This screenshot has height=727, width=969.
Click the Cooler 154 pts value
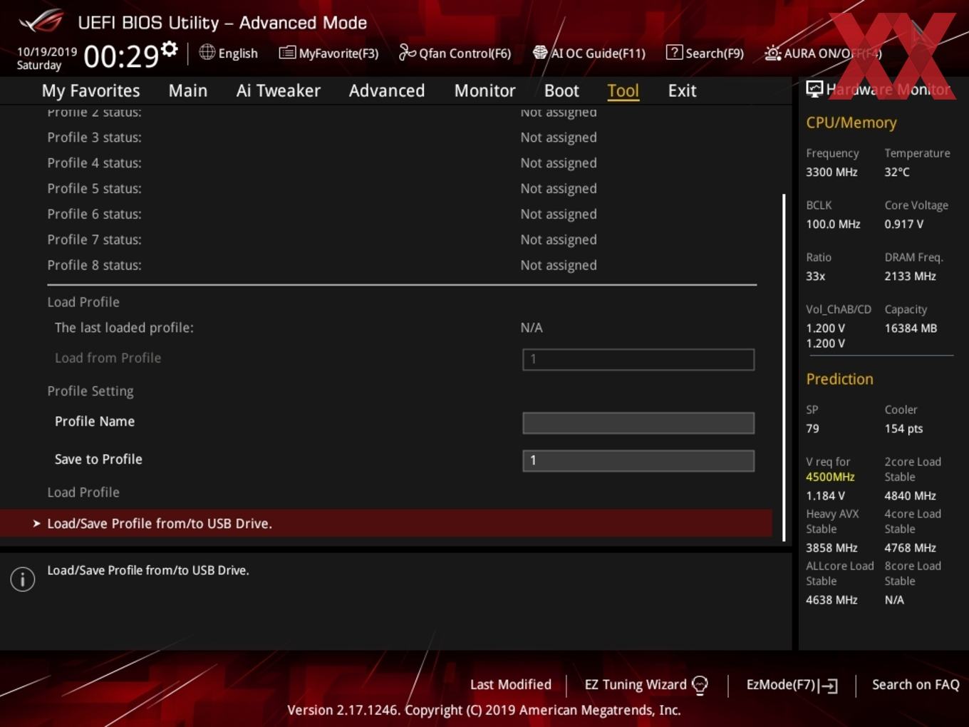[x=903, y=428]
